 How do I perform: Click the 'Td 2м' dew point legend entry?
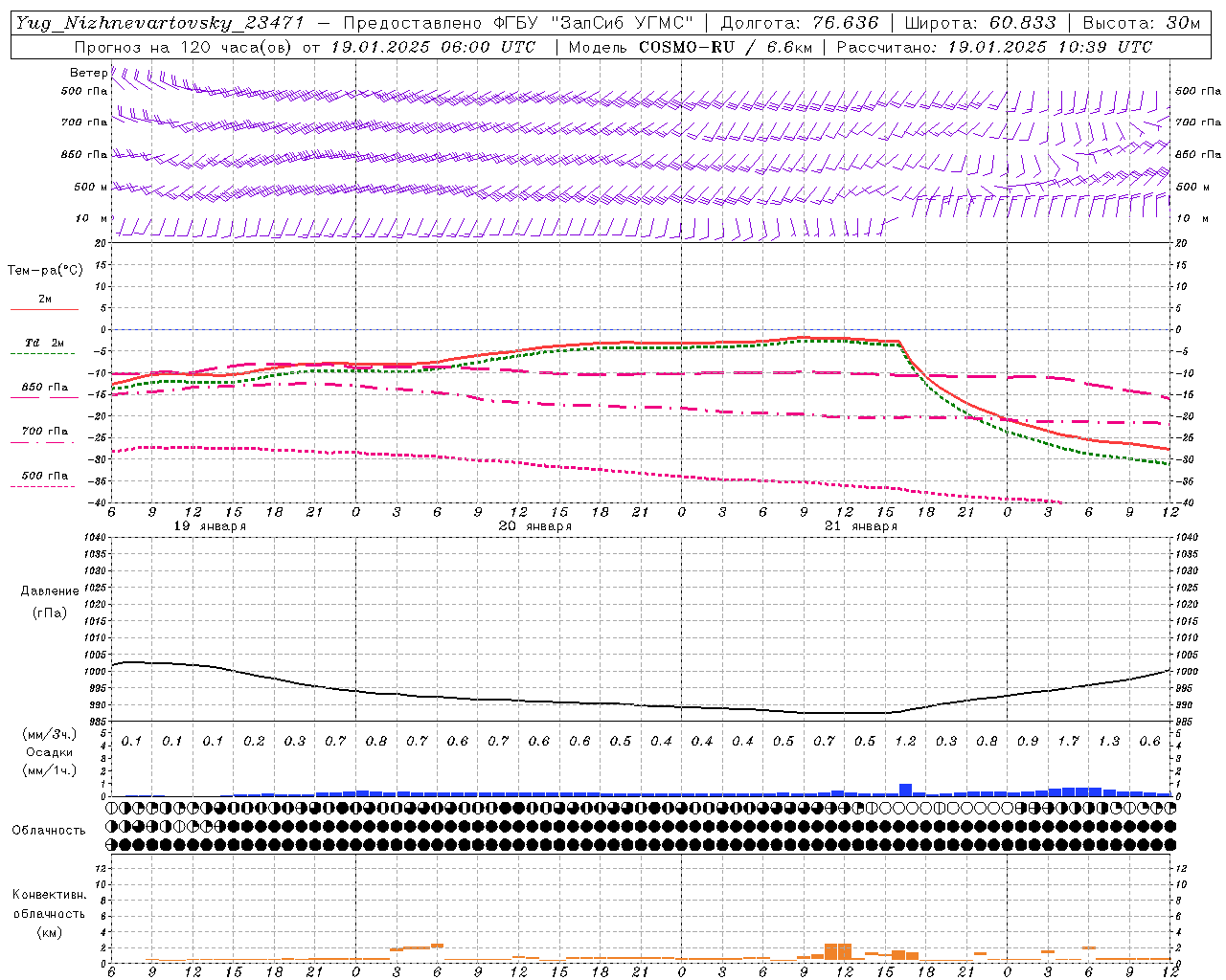(x=45, y=343)
